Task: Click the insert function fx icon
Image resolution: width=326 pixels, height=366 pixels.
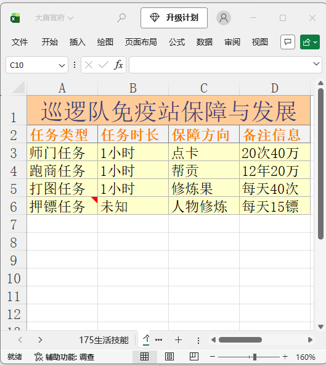Action: pos(118,65)
